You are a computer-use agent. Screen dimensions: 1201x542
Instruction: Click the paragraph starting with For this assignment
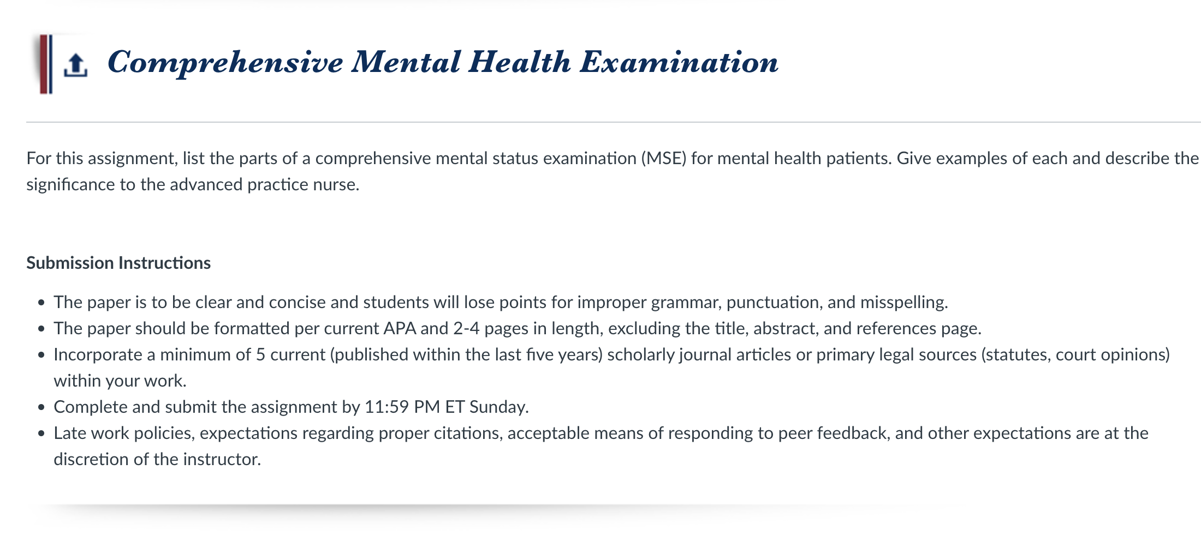click(x=613, y=171)
